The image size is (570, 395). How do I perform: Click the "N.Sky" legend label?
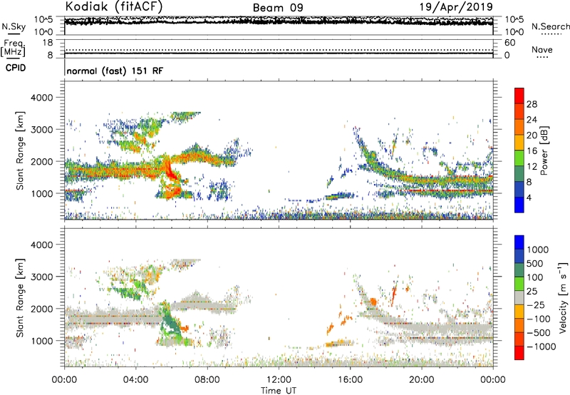(x=14, y=26)
